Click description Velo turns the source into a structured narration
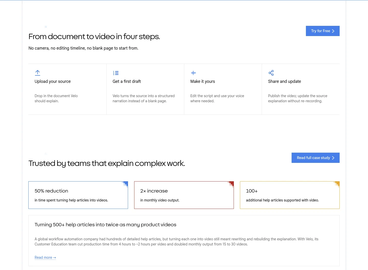The height and width of the screenshot is (270, 368). point(144,98)
